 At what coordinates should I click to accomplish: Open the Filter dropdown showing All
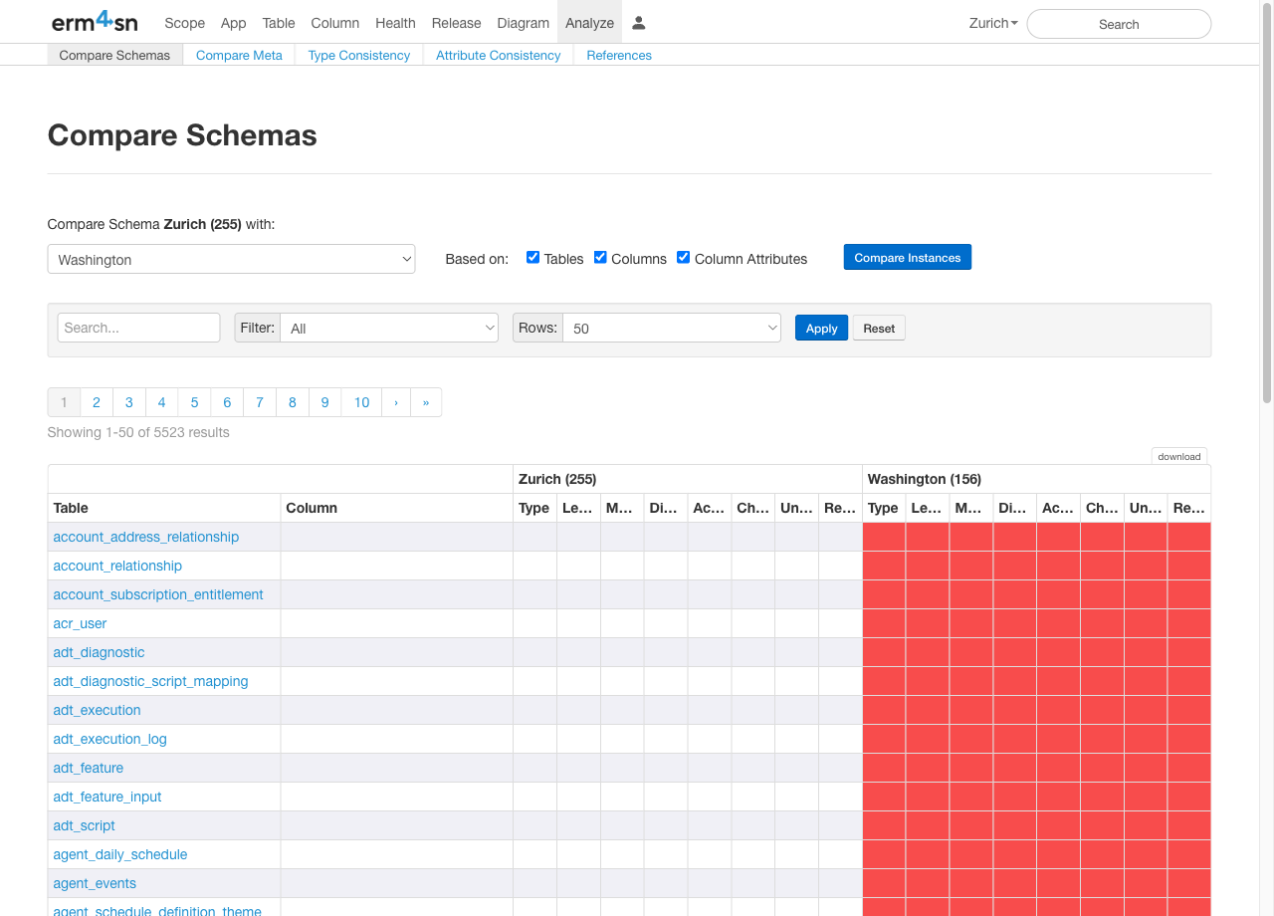click(389, 327)
